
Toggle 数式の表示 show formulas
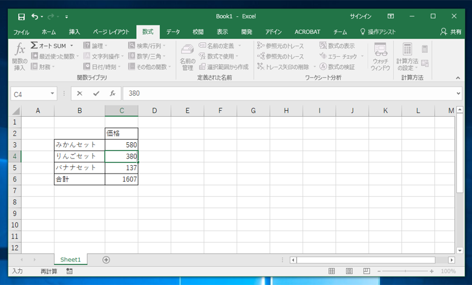(x=337, y=46)
